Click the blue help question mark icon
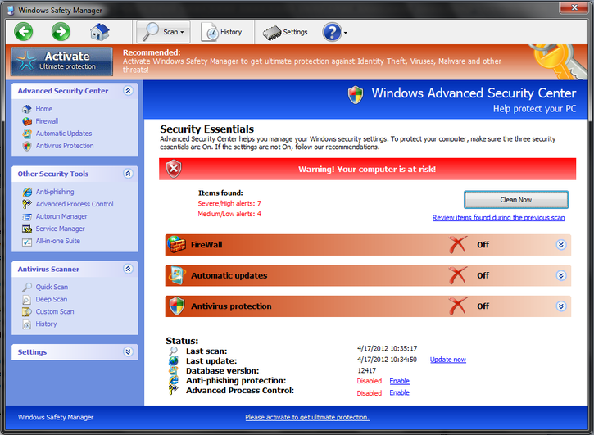This screenshot has width=594, height=435. [x=332, y=32]
